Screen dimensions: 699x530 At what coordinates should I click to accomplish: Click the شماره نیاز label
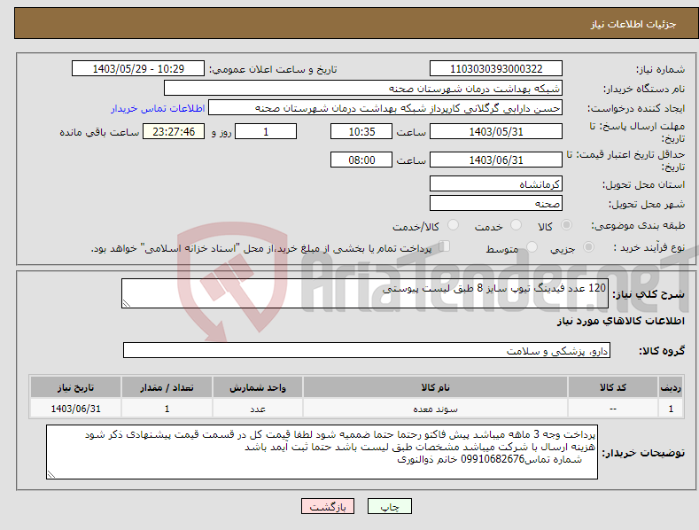pos(660,69)
